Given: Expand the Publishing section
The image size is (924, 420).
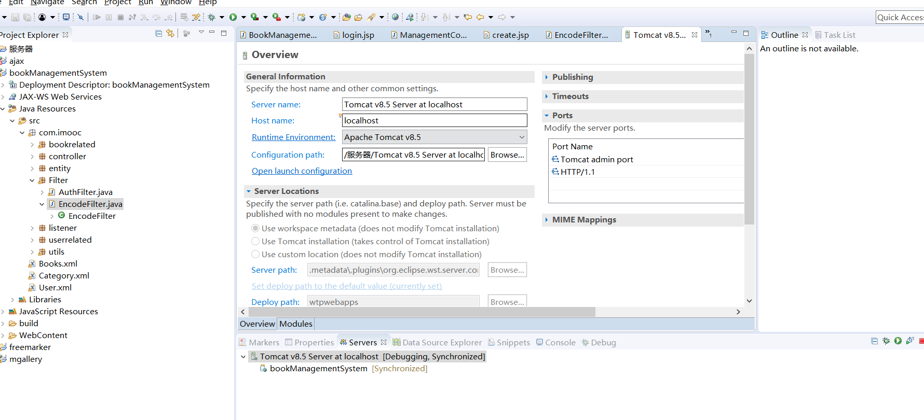Looking at the screenshot, I should tap(547, 77).
